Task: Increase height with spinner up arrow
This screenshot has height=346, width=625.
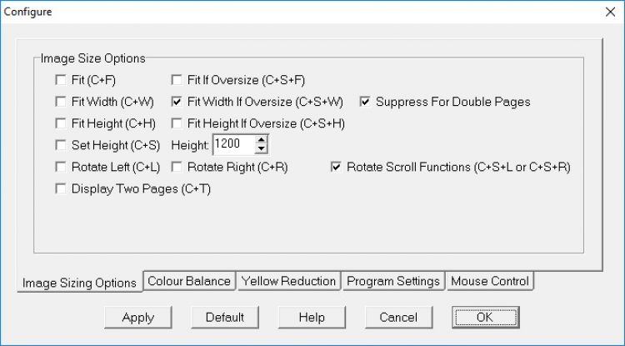Action: pos(261,141)
